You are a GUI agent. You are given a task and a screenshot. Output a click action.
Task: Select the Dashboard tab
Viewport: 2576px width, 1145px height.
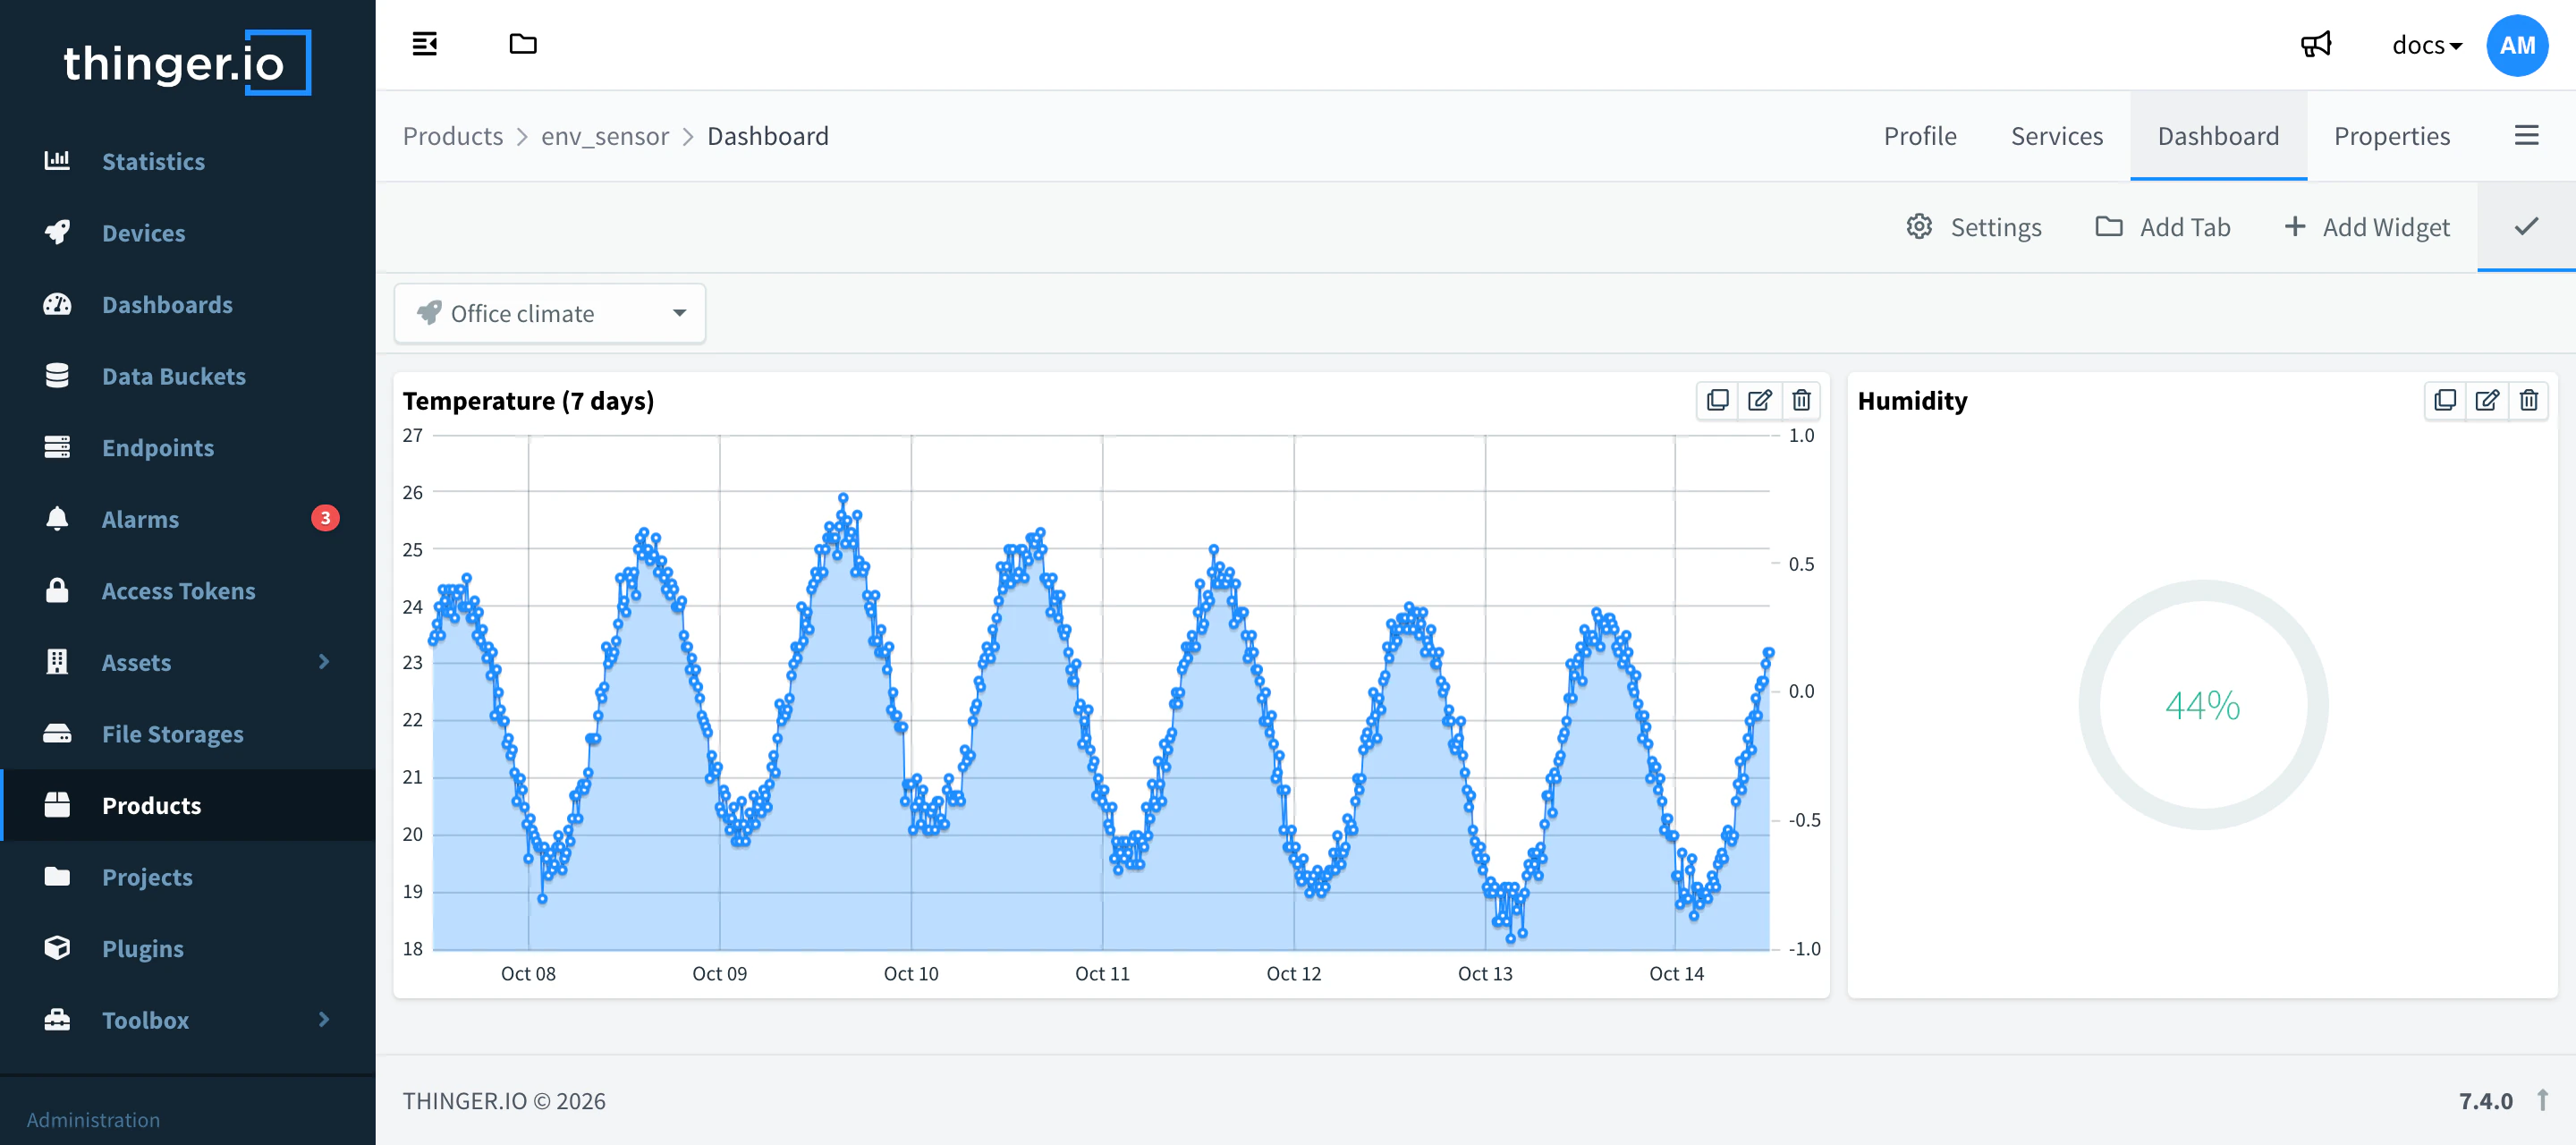[x=2217, y=136]
